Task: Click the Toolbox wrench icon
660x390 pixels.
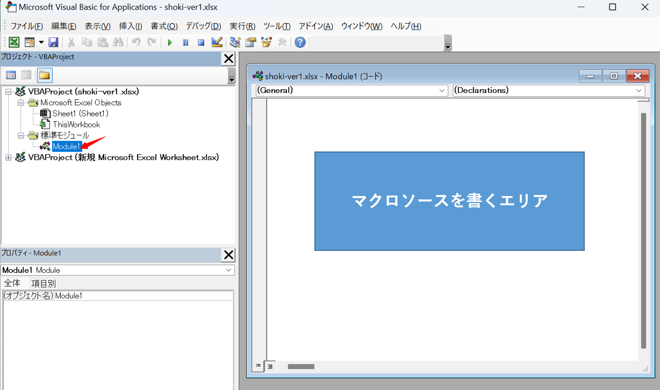Action: point(282,42)
